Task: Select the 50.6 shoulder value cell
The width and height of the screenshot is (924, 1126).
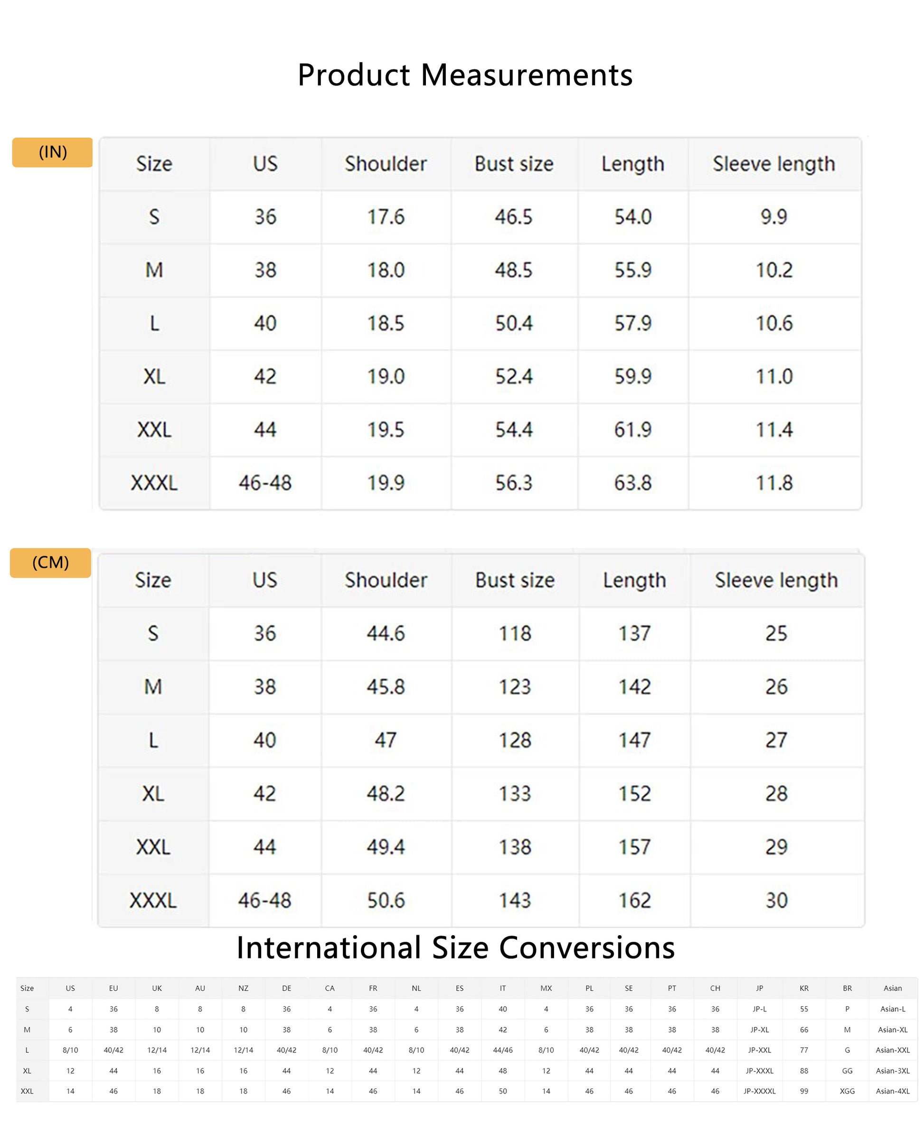Action: click(x=386, y=901)
